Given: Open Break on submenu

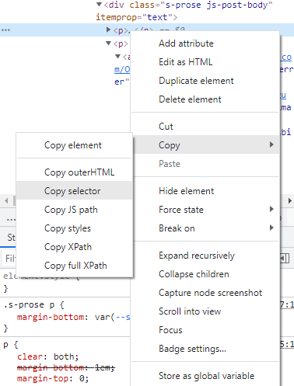Looking at the screenshot, I should pos(205,228).
